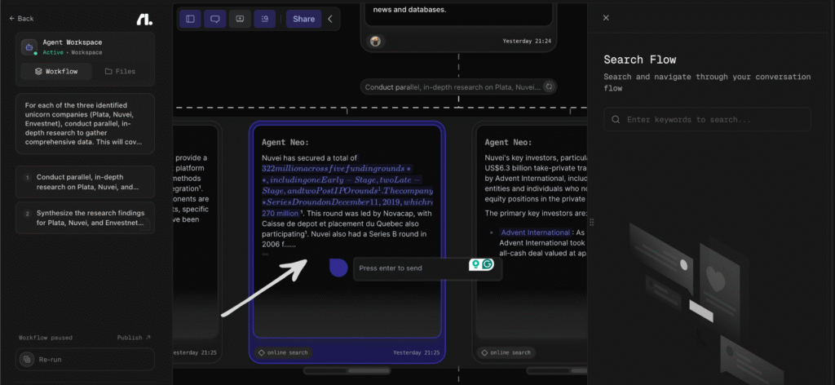Click the Re-run copy icon
This screenshot has height=385, width=835.
pos(26,360)
